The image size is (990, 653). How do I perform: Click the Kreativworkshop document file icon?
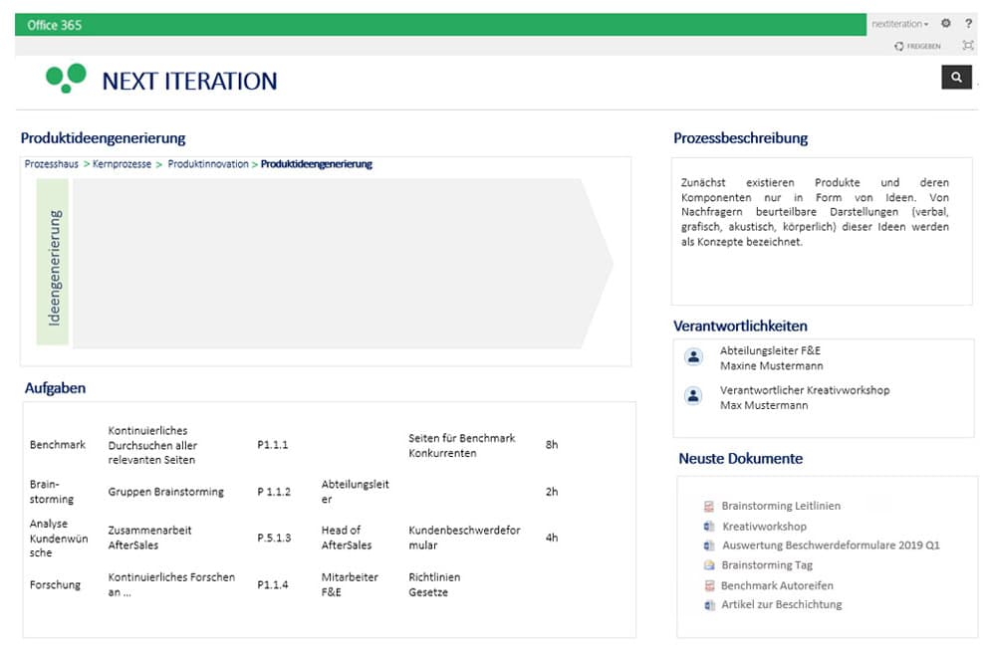point(709,527)
